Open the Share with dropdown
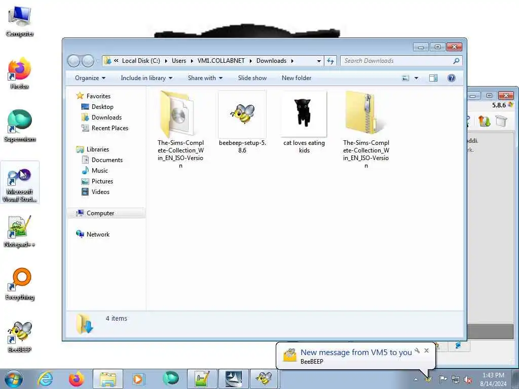519x389 pixels. (x=205, y=78)
